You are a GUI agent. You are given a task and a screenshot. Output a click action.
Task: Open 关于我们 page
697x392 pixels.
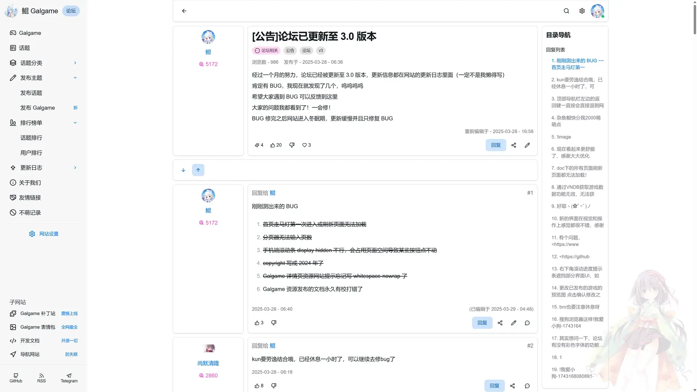click(x=44, y=183)
